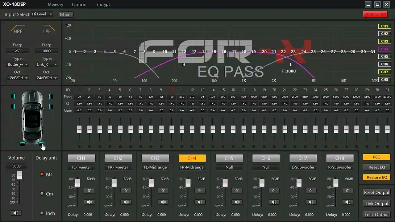
Task: Click the HPF frequency field 250
Action: pyautogui.click(x=18, y=51)
